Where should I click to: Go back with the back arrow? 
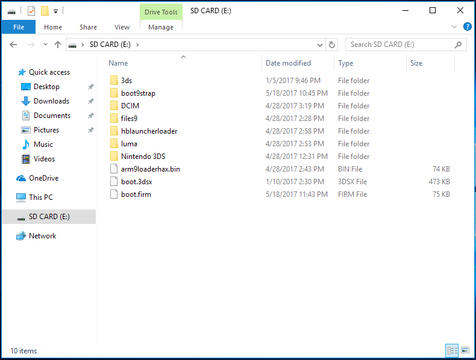[x=13, y=45]
